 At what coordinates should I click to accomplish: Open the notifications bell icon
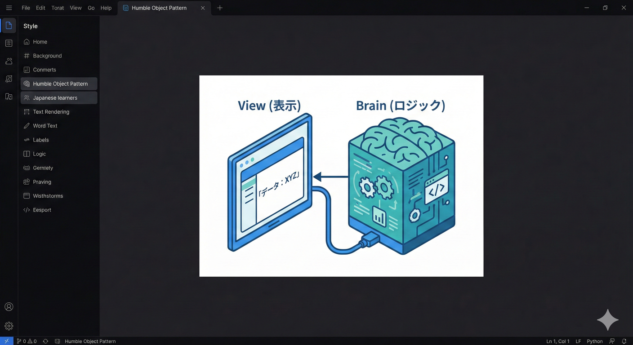pos(624,341)
